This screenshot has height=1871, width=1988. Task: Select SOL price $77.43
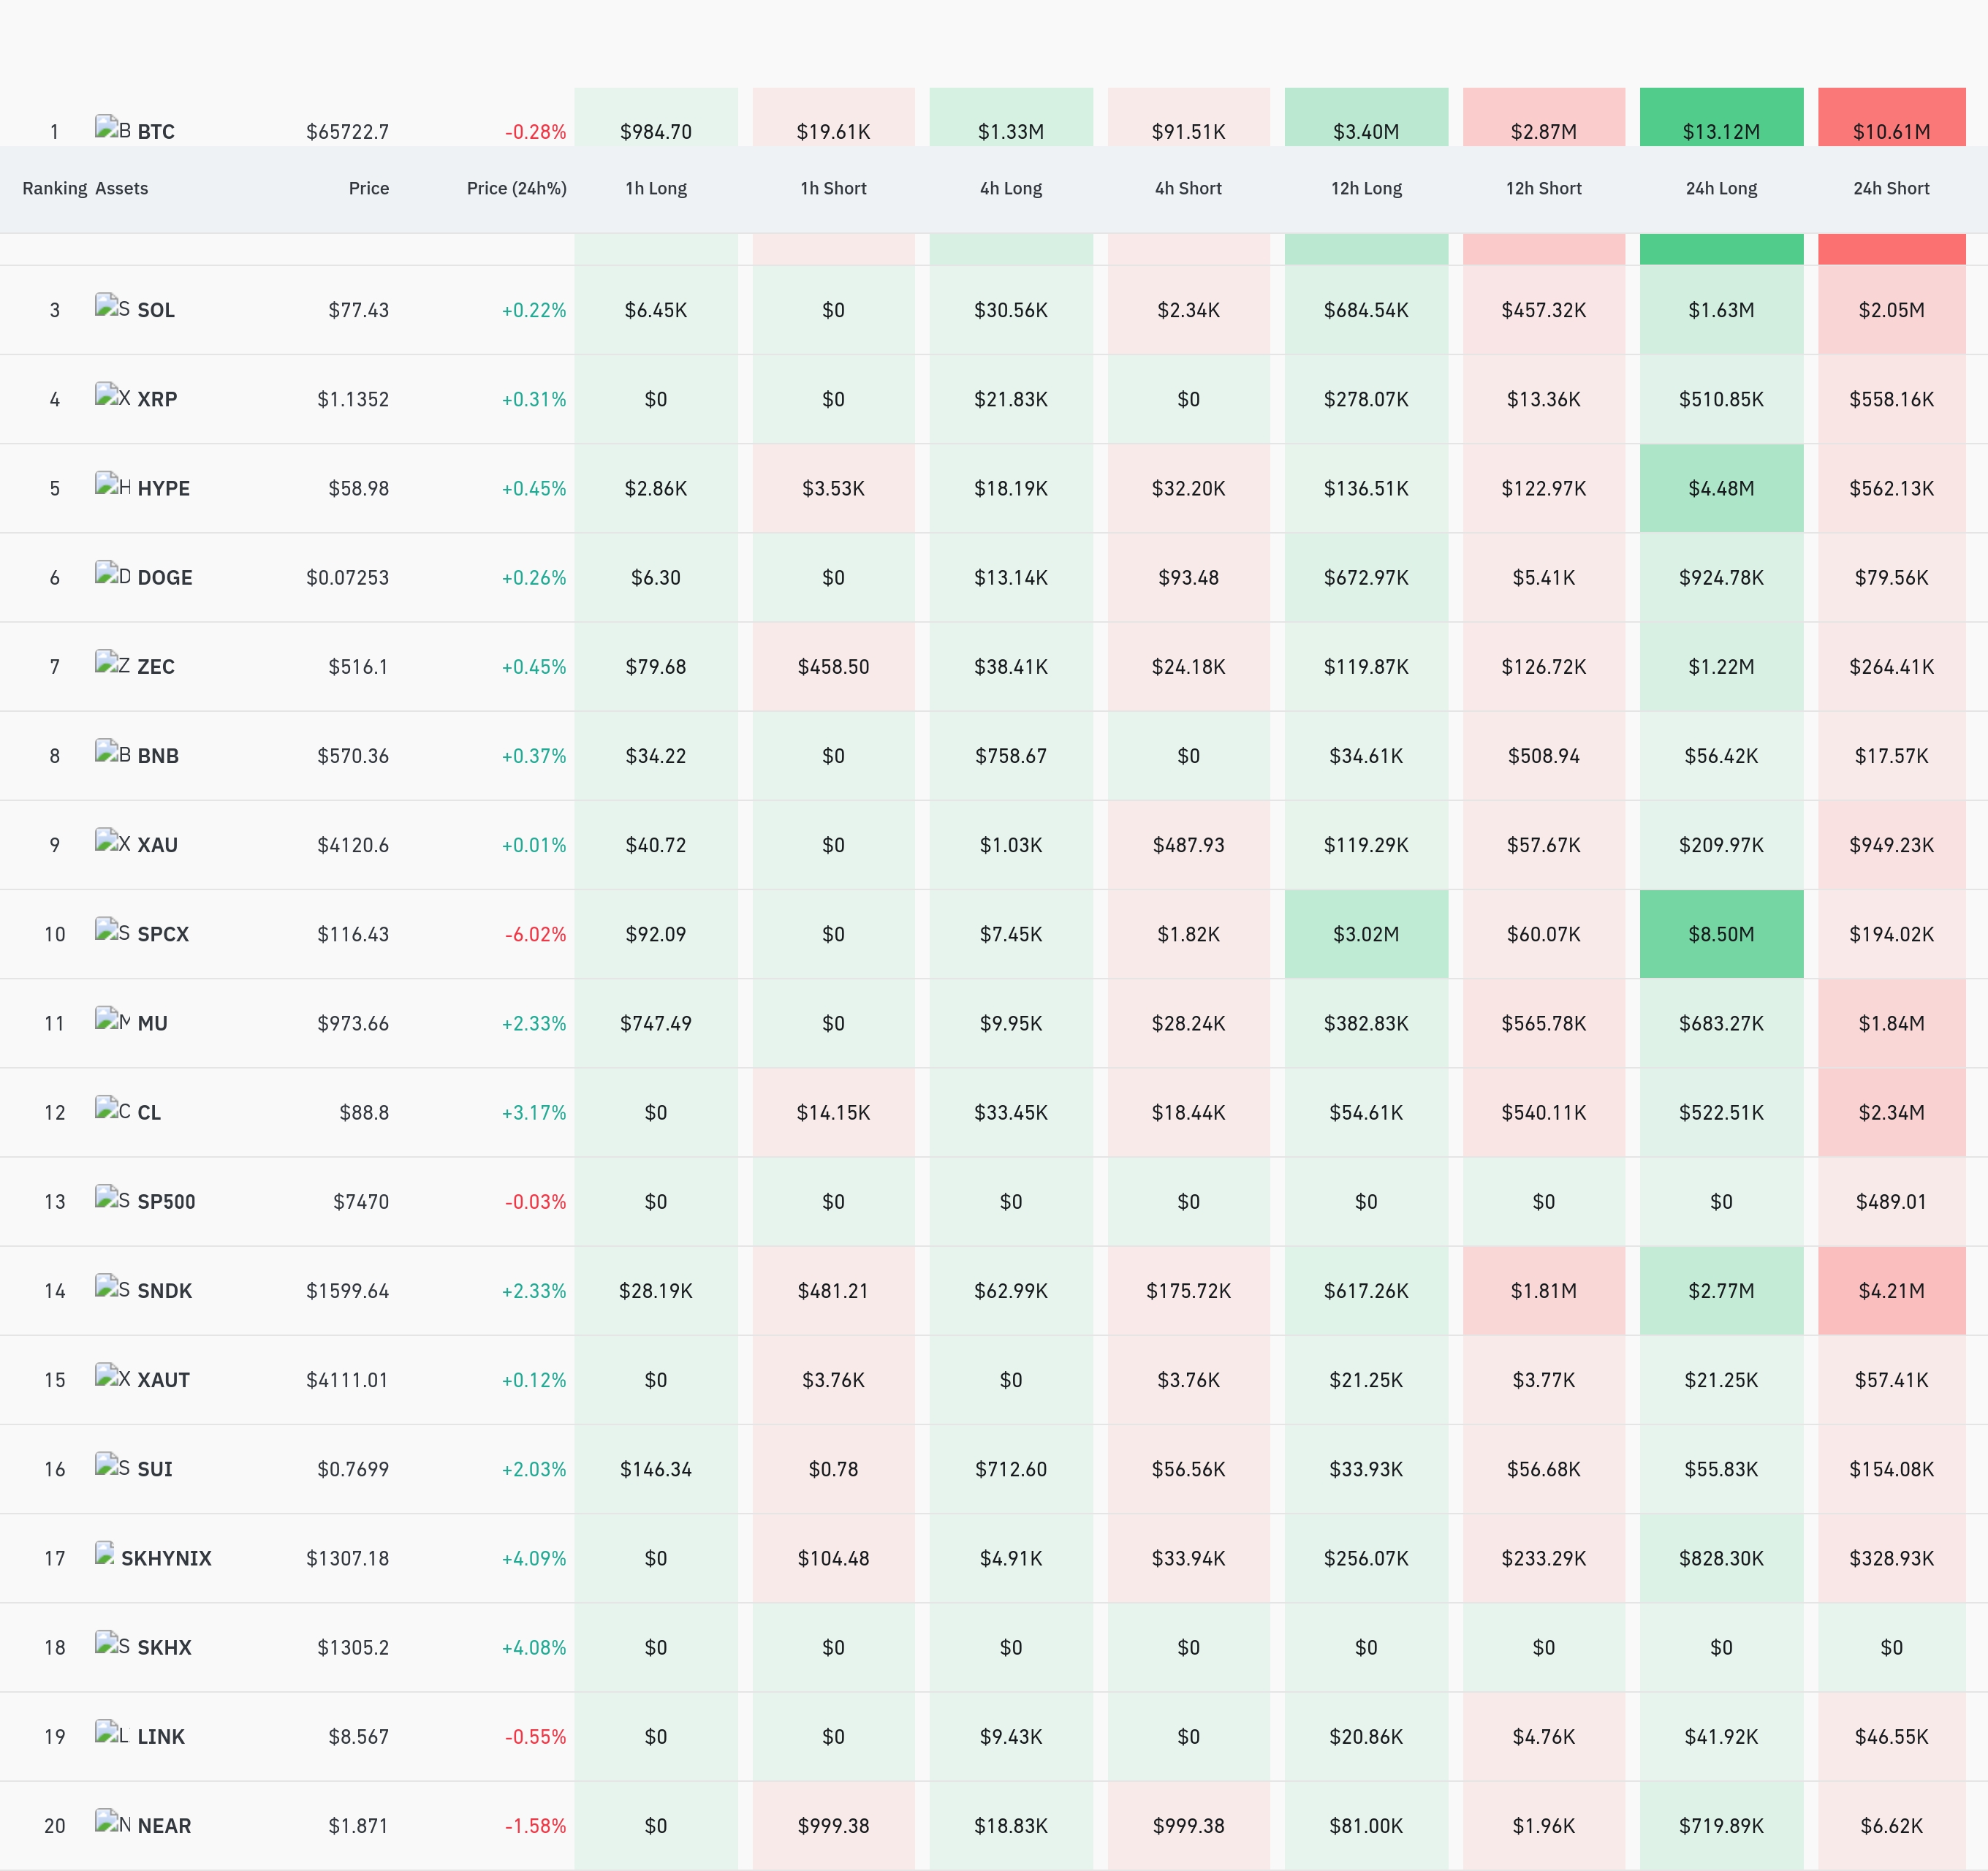point(359,310)
